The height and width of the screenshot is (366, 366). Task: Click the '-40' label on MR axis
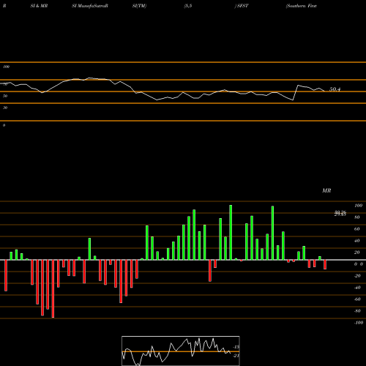pos(357,288)
